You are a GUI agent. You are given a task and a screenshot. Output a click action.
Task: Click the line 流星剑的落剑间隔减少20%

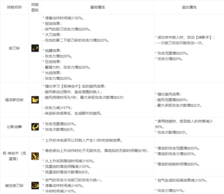point(67,166)
